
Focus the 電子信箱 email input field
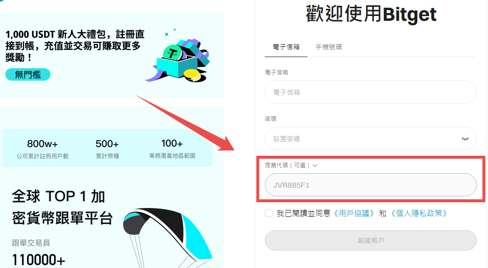tap(371, 92)
